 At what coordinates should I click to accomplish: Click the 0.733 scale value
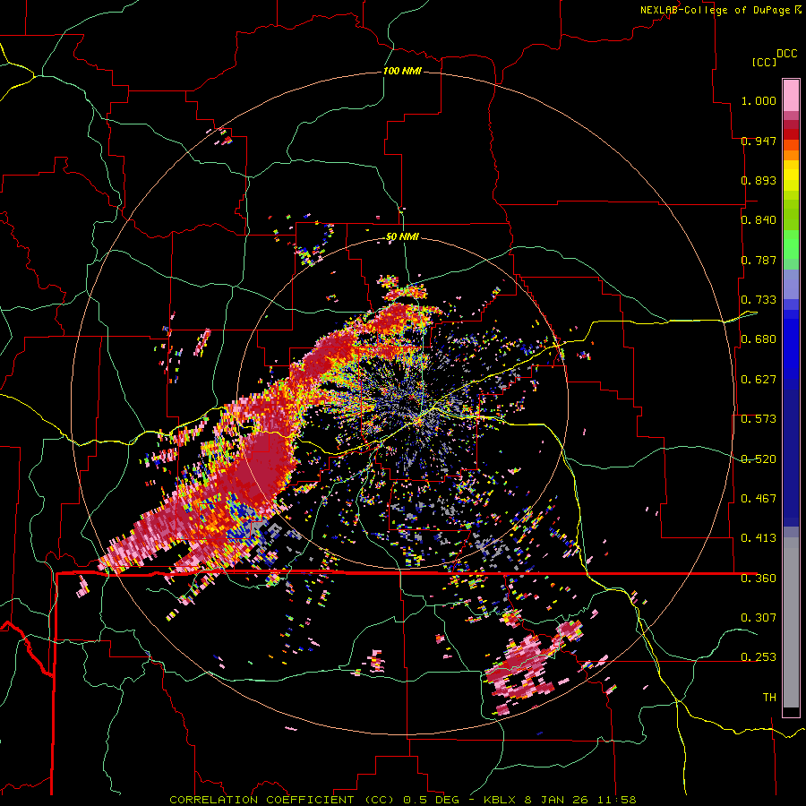pos(759,300)
